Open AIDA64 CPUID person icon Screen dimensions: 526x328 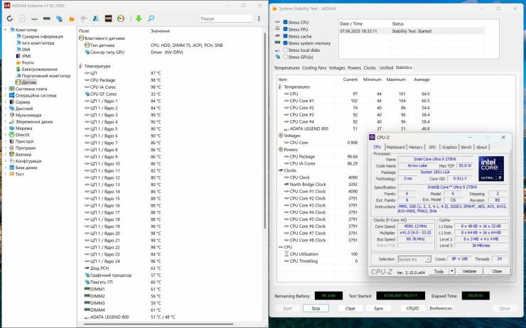pos(96,18)
